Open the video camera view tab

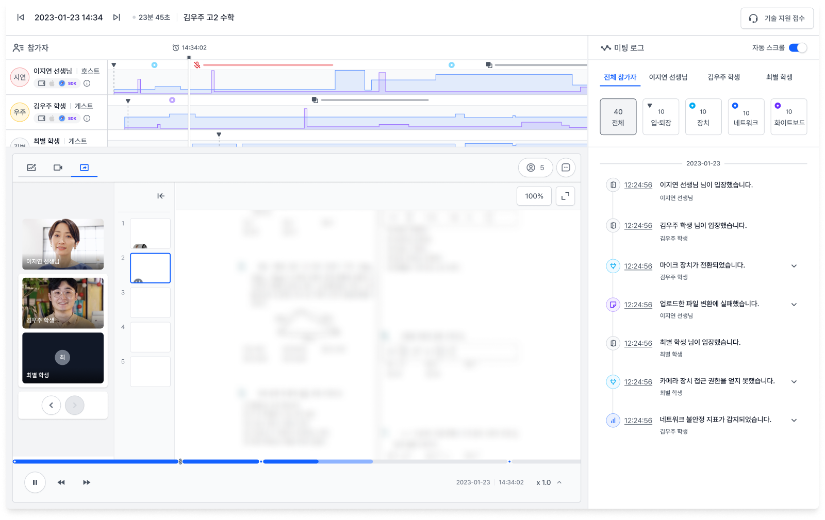pyautogui.click(x=58, y=167)
